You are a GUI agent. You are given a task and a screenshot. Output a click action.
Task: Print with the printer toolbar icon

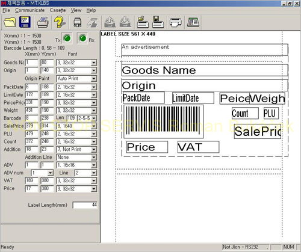[x=43, y=22]
